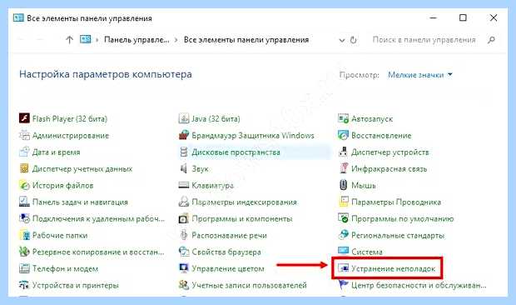Click the Инфракрасная связь icon
This screenshot has height=305, width=516.
click(343, 168)
